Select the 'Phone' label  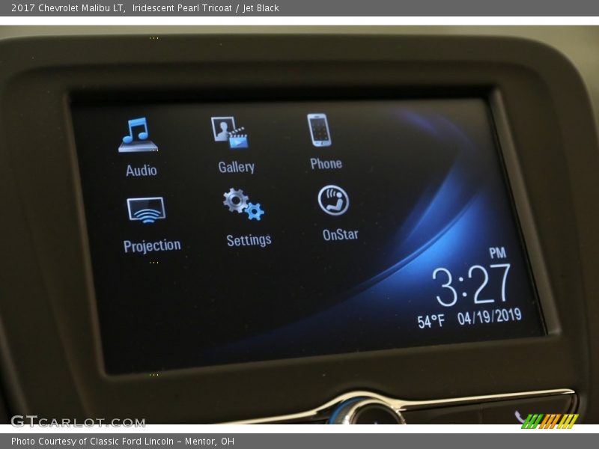[x=326, y=164]
